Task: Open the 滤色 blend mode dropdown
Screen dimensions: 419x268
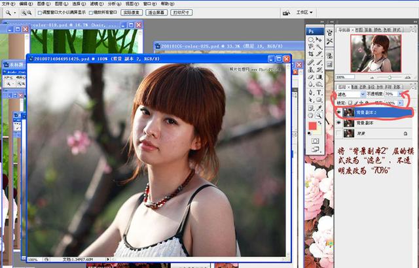Action: pos(363,94)
